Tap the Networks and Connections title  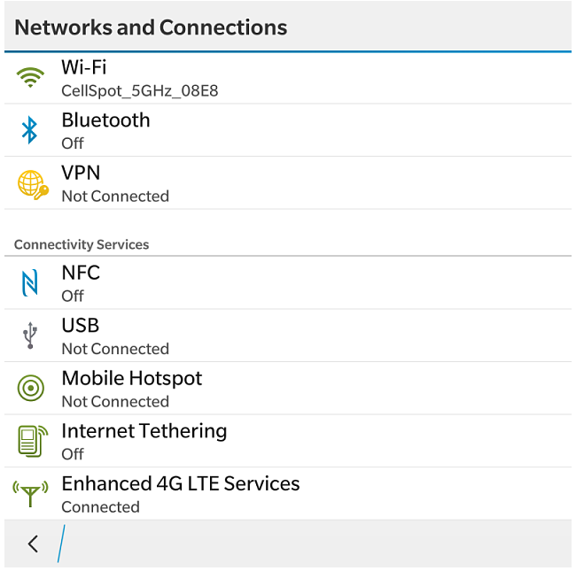pos(151,27)
